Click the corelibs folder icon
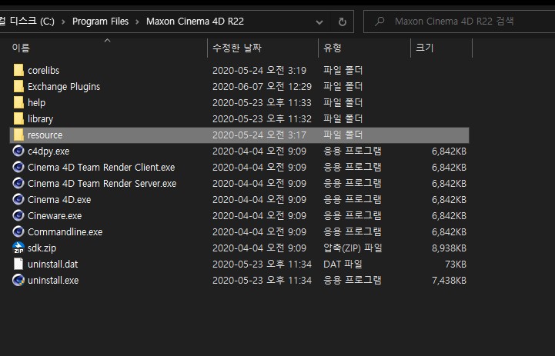Image resolution: width=555 pixels, height=356 pixels. click(18, 70)
